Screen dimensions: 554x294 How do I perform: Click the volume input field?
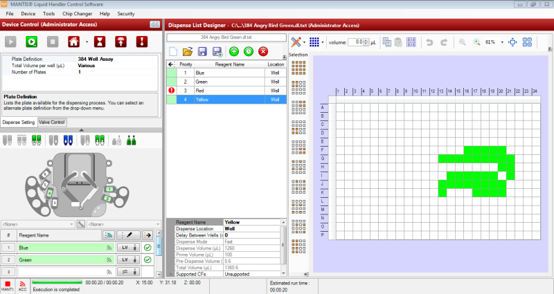[355, 42]
